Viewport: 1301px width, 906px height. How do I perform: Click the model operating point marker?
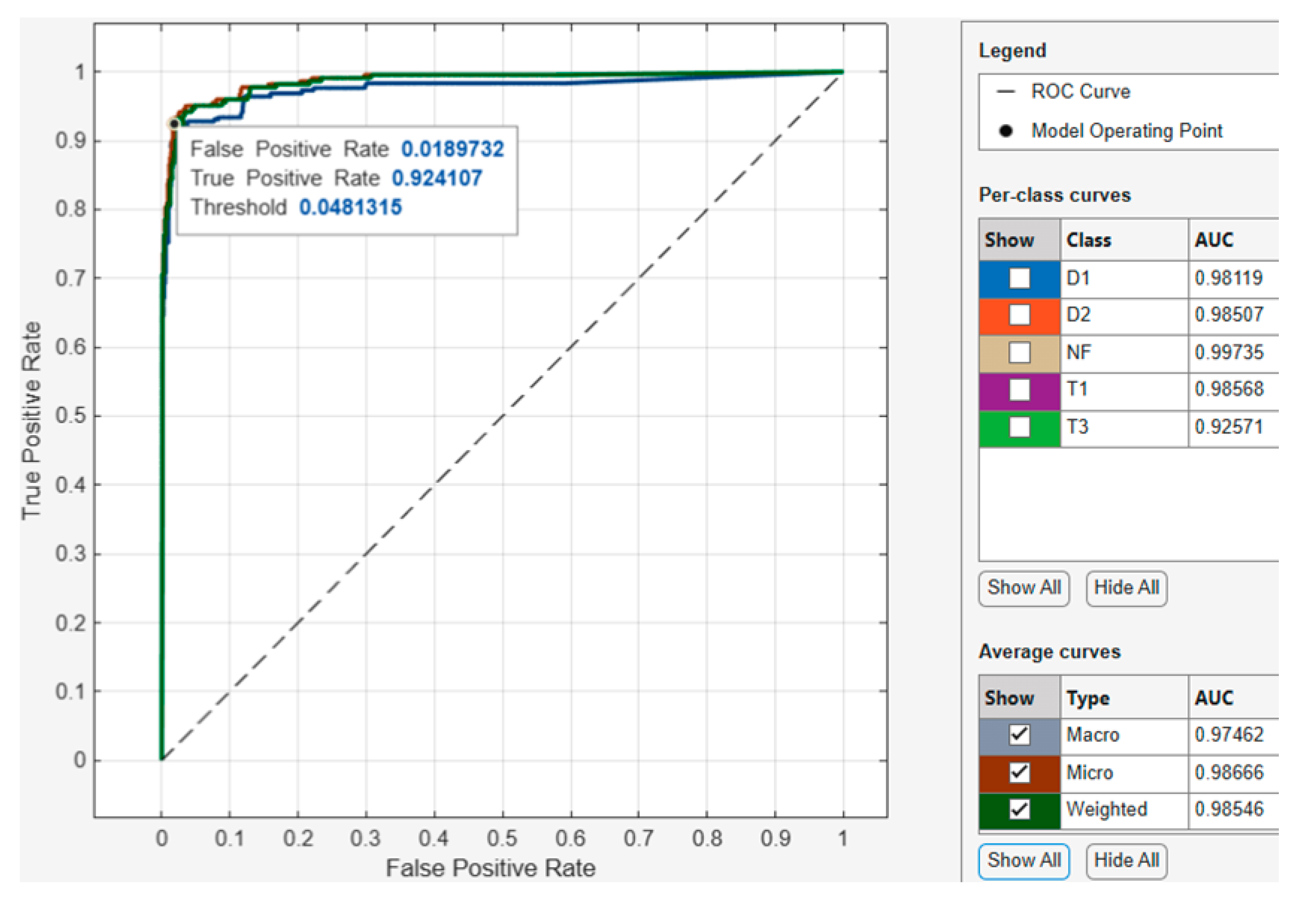coord(174,124)
